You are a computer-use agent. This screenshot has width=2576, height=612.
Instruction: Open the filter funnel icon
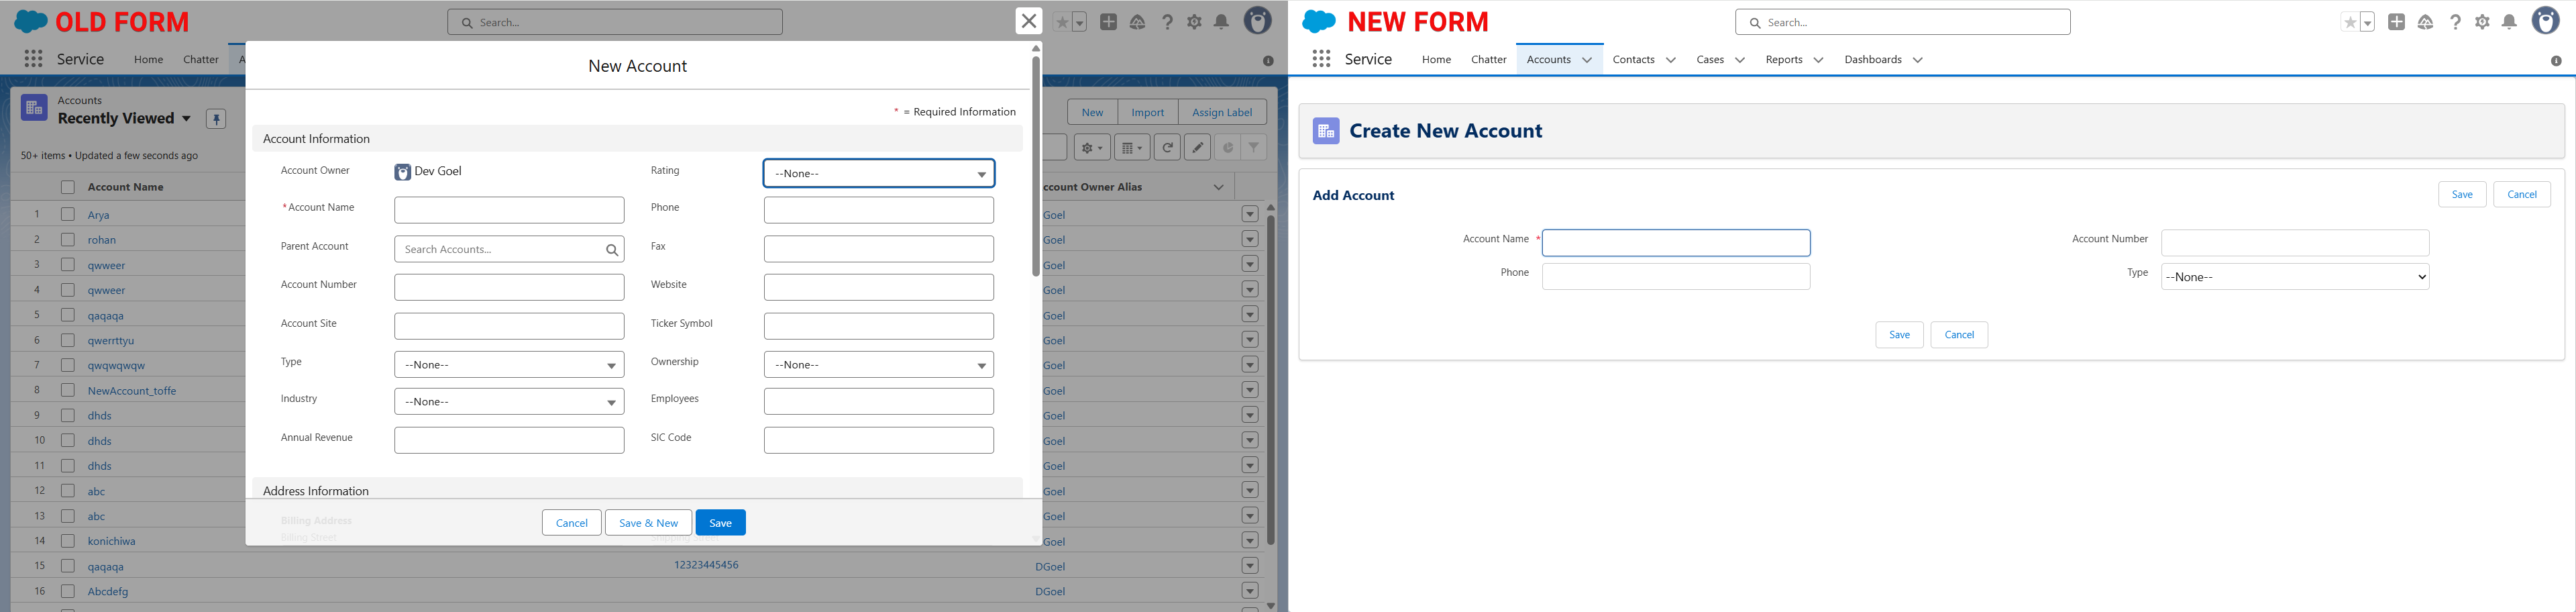[x=1253, y=148]
